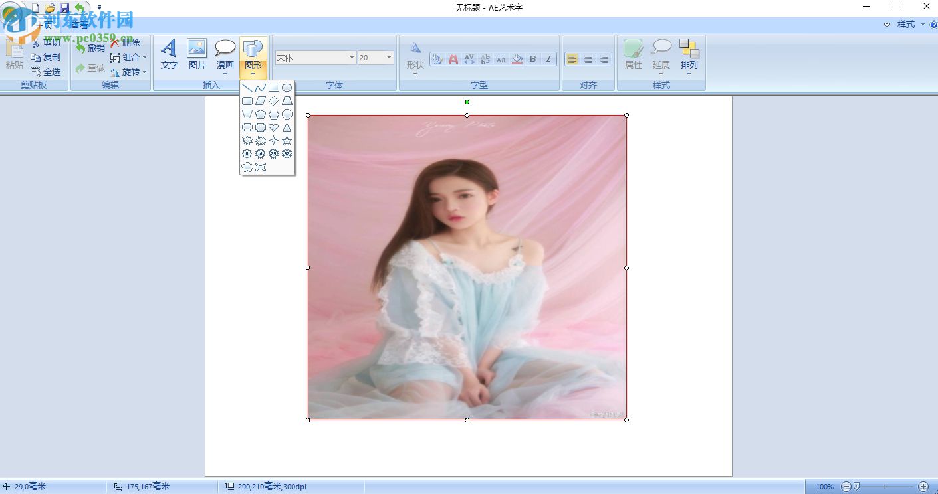Click the new document quick-access icon
938x494 pixels.
click(x=36, y=8)
